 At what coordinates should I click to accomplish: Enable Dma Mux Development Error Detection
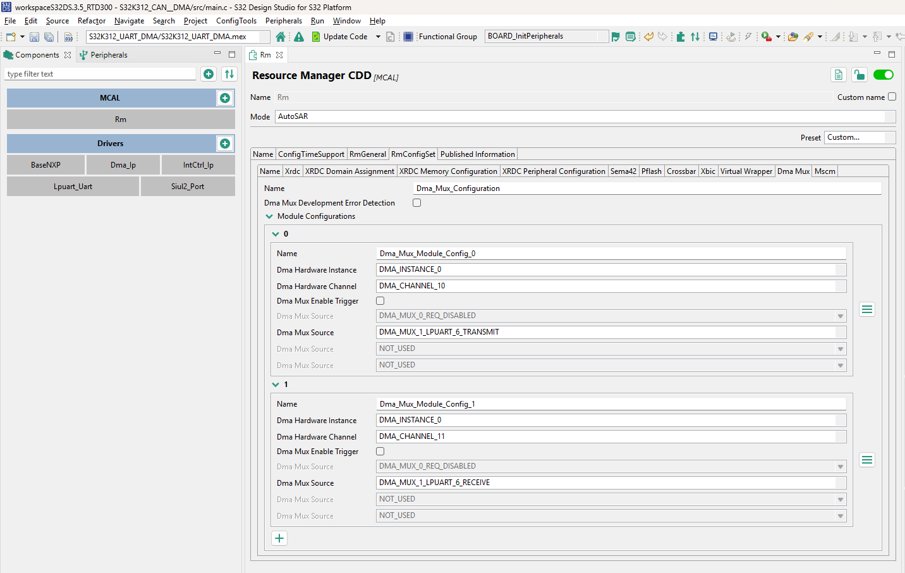pos(417,203)
